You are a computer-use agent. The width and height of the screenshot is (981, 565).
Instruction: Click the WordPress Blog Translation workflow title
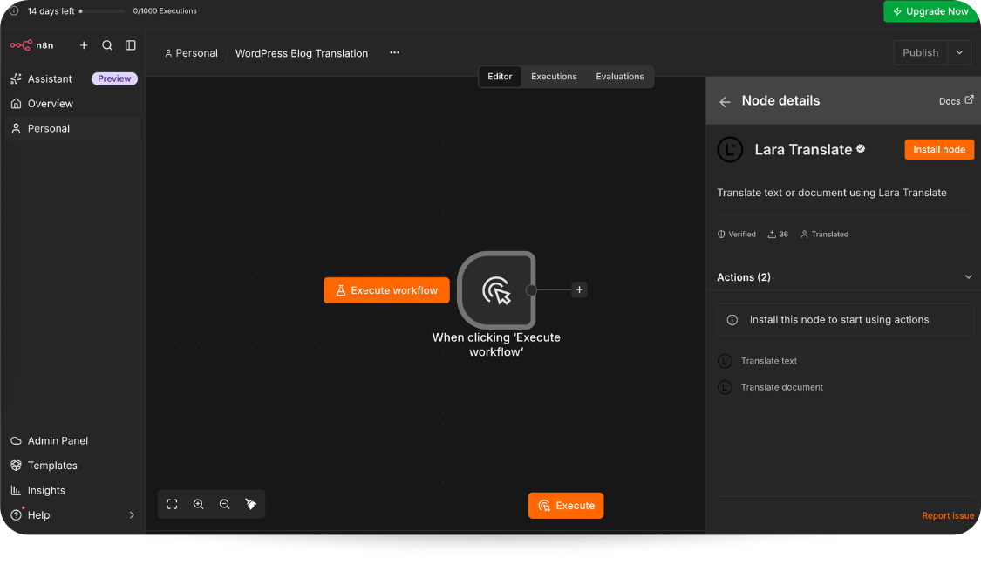302,53
